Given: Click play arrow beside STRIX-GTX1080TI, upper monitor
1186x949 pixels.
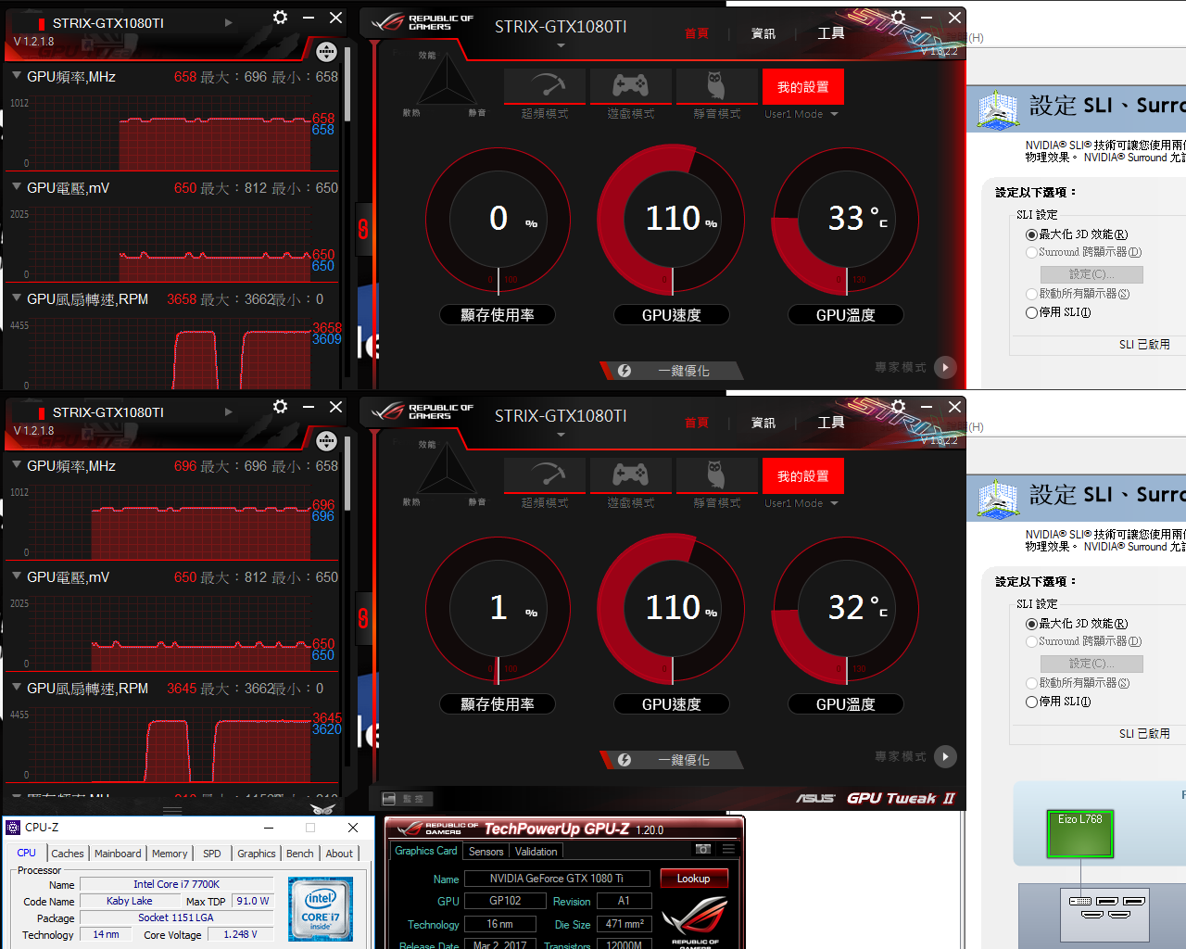Looking at the screenshot, I should point(228,22).
